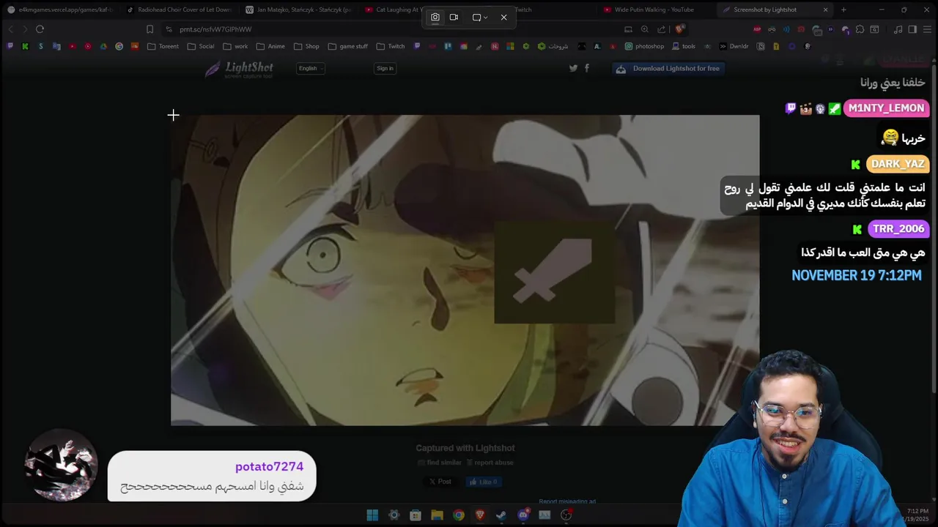Open the snip shape dropdown

tap(480, 17)
